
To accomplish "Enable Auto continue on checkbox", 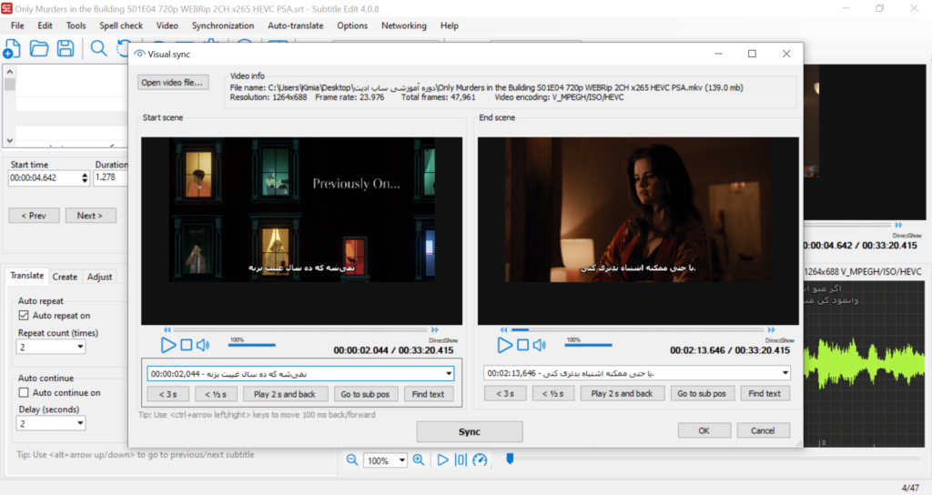I will coord(25,393).
